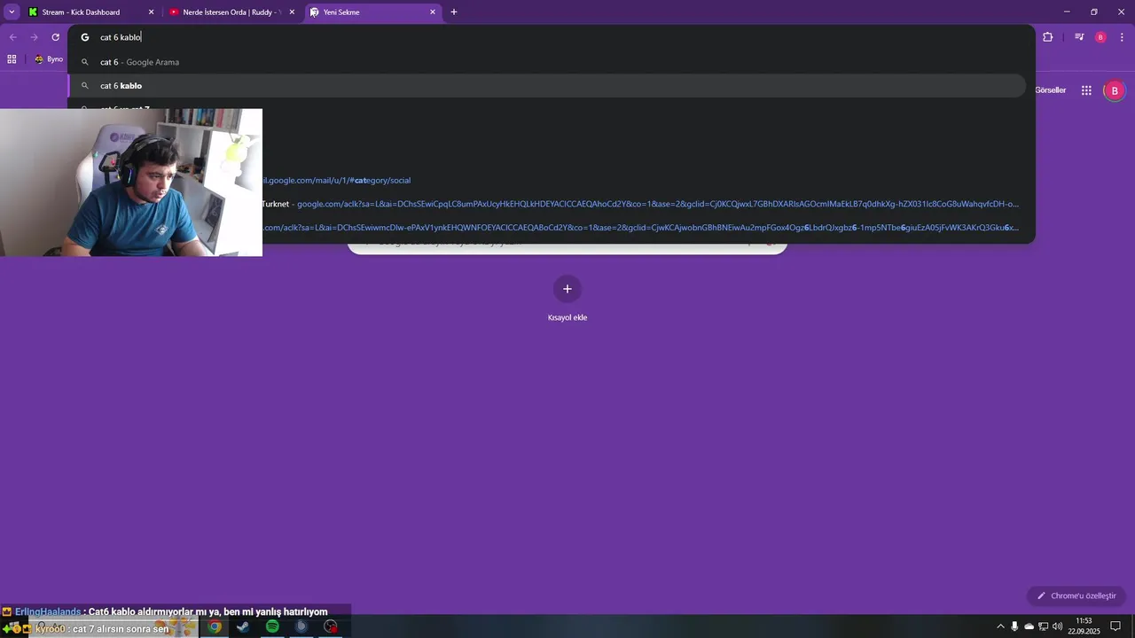Click the microphone tray icon

1014,626
